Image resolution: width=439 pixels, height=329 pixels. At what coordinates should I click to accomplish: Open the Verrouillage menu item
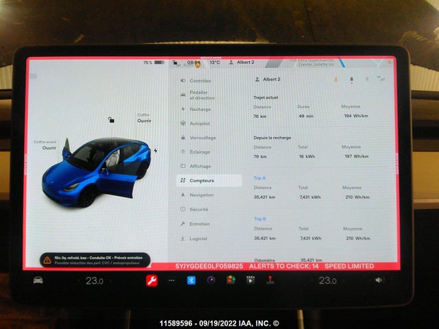tap(202, 138)
